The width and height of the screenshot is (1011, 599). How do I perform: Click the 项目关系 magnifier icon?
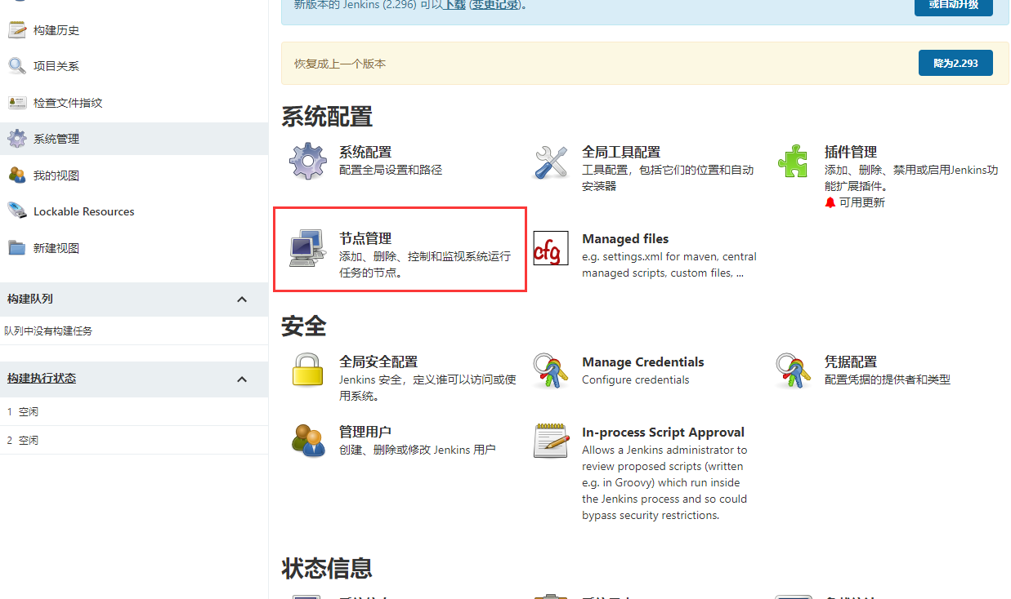tap(17, 66)
